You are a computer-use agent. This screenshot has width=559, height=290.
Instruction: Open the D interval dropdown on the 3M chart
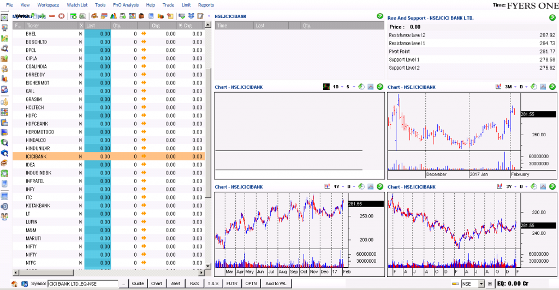click(x=526, y=87)
